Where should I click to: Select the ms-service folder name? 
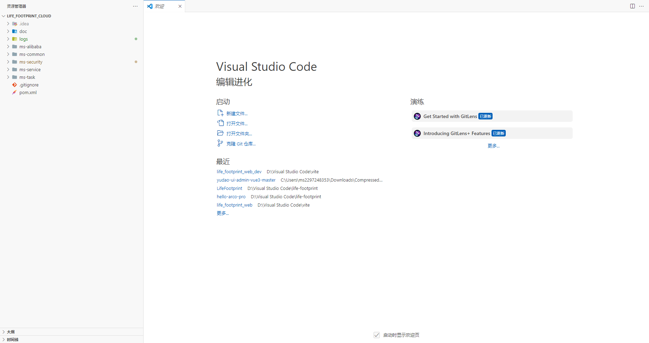click(30, 69)
